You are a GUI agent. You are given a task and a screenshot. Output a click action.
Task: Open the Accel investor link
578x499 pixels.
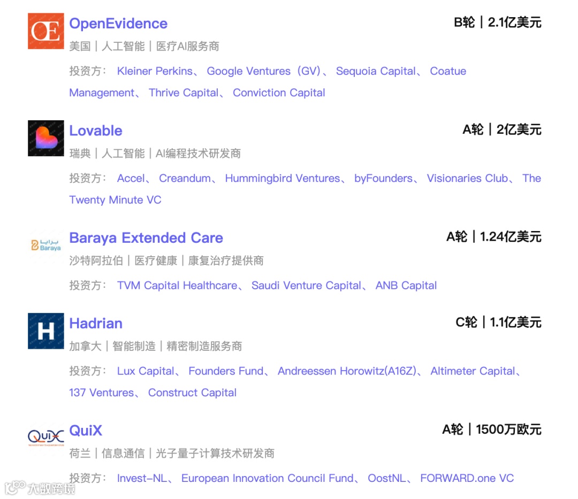[131, 178]
